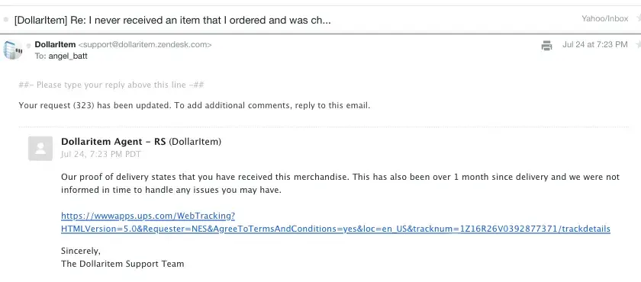The image size is (641, 282).
Task: Star the conversation next to Yahoo/Inbox
Action: pos(638,18)
